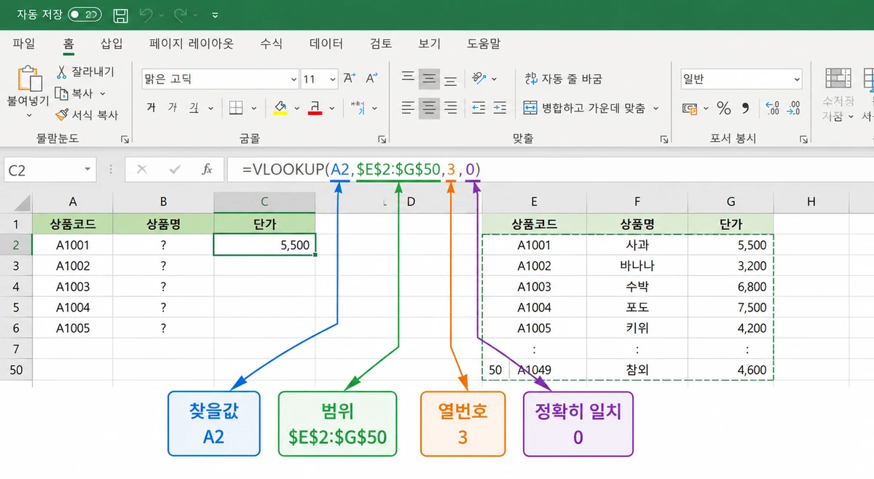The width and height of the screenshot is (874, 479).
Task: Toggle the 자동 저장 AutoSave switch
Action: click(84, 15)
